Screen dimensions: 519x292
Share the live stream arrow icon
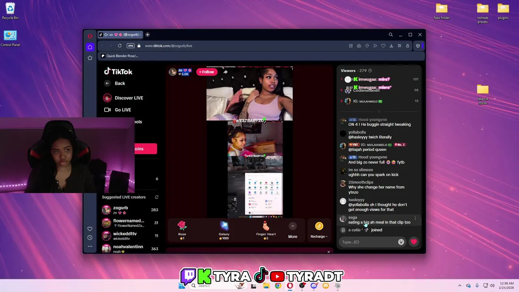(x=225, y=72)
